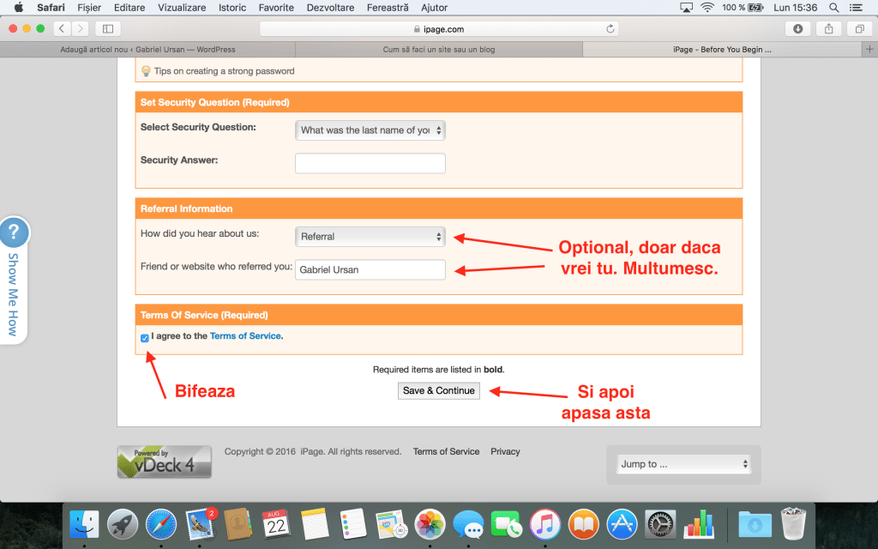Open the Terms of Service link in agreement
878x549 pixels.
click(x=245, y=335)
